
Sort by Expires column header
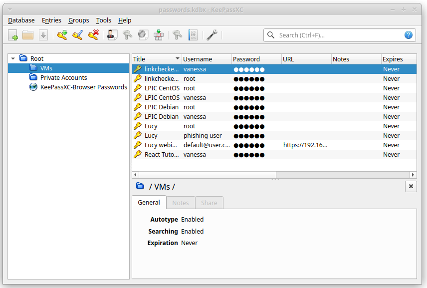tap(399, 59)
